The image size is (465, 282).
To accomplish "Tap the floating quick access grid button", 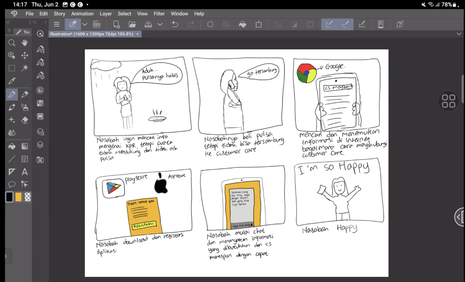I will (x=448, y=101).
